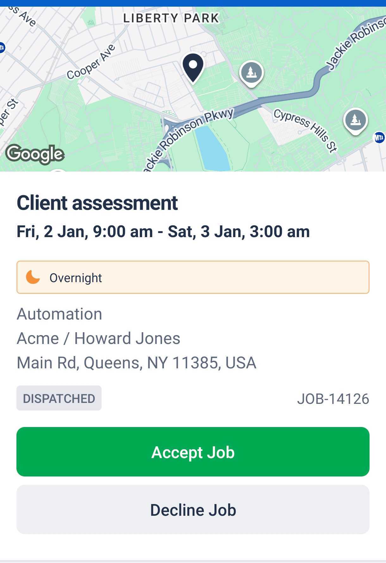Image resolution: width=386 pixels, height=563 pixels.
Task: Tap the park marker near Cypress Hills St
Action: tap(355, 120)
